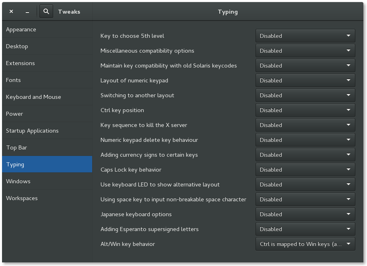Close the Tweaks window
The image size is (367, 266).
pyautogui.click(x=11, y=12)
